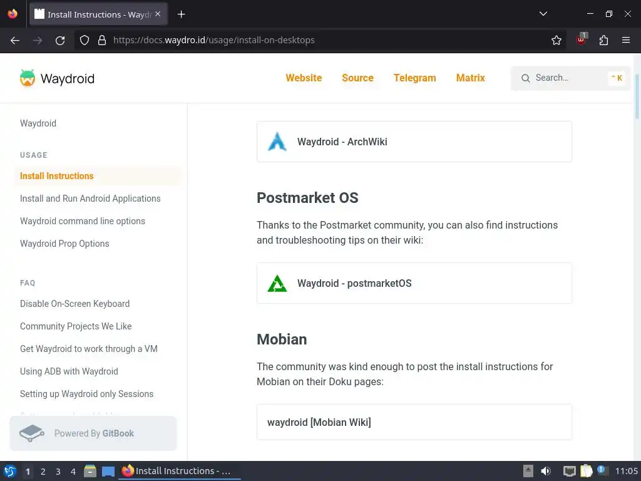This screenshot has width=641, height=481.
Task: Open the Waydroid - ArchWiki card
Action: 414,142
